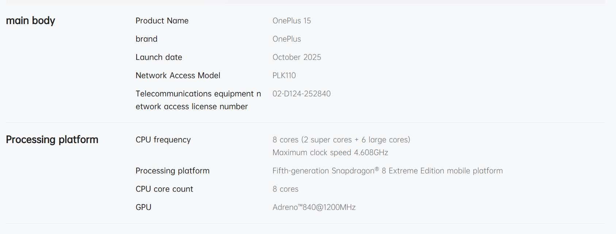Image resolution: width=616 pixels, height=234 pixels.
Task: Click the bold "main body" section heading
Action: [x=30, y=21]
